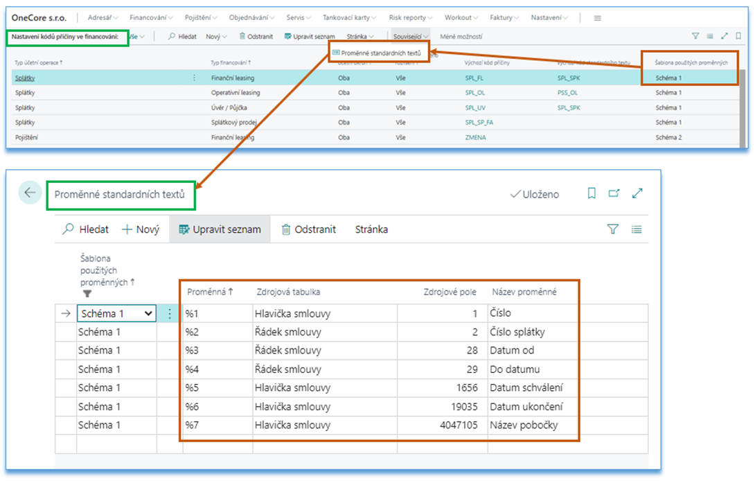Open filter pane in the lower list
Image resolution: width=755 pixels, height=481 pixels.
[612, 229]
